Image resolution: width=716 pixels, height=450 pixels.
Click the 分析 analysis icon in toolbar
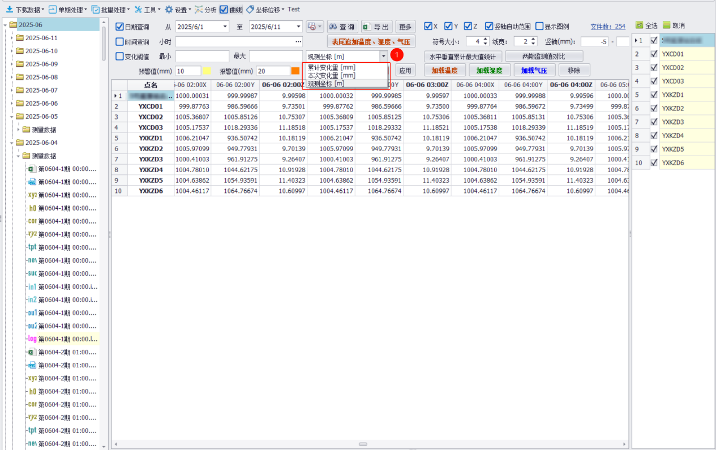(x=198, y=10)
